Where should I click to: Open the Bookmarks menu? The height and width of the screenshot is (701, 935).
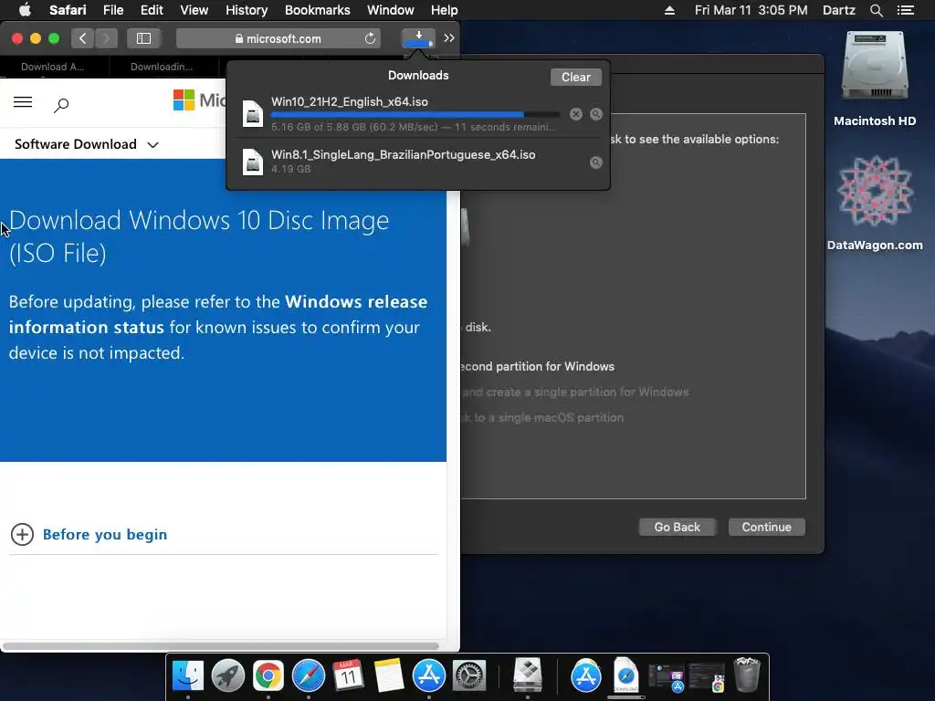317,10
